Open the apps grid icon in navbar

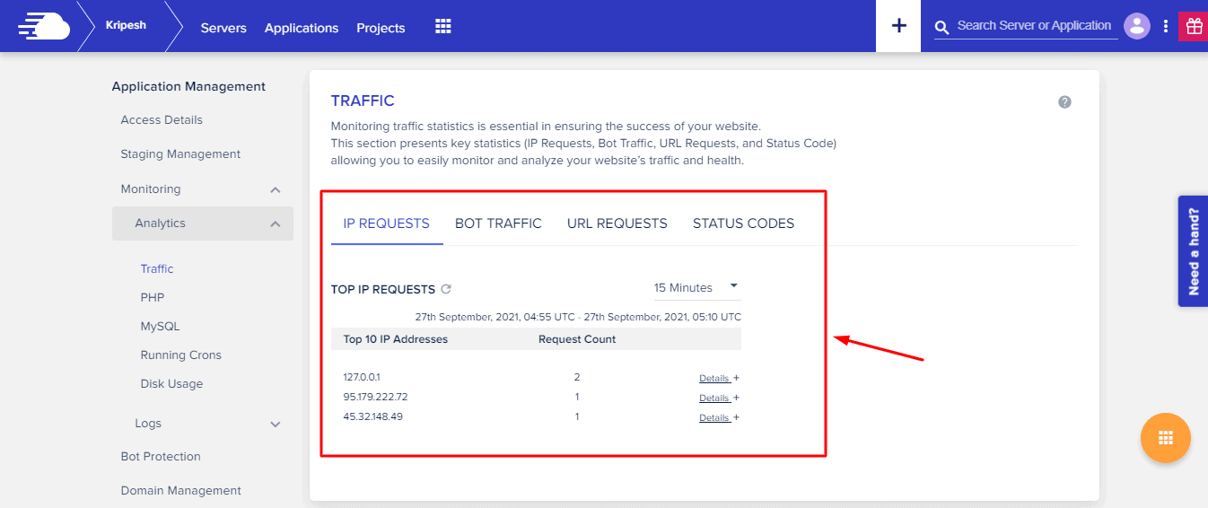coord(442,26)
